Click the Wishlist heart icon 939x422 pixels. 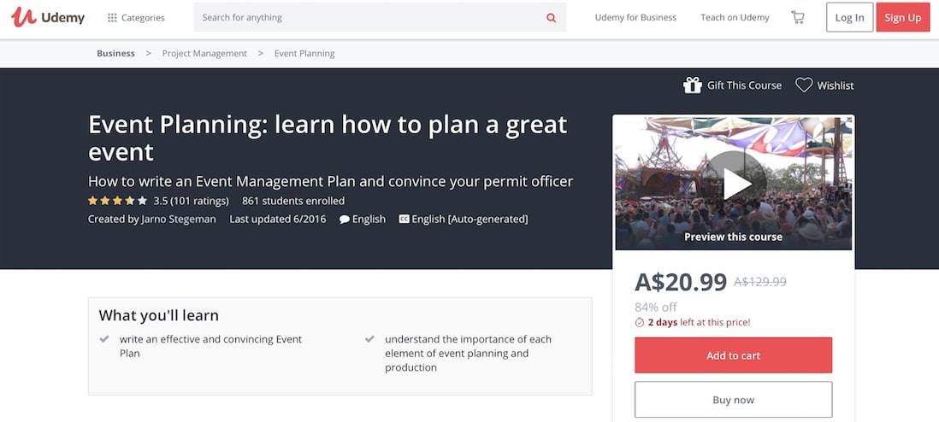pyautogui.click(x=804, y=85)
